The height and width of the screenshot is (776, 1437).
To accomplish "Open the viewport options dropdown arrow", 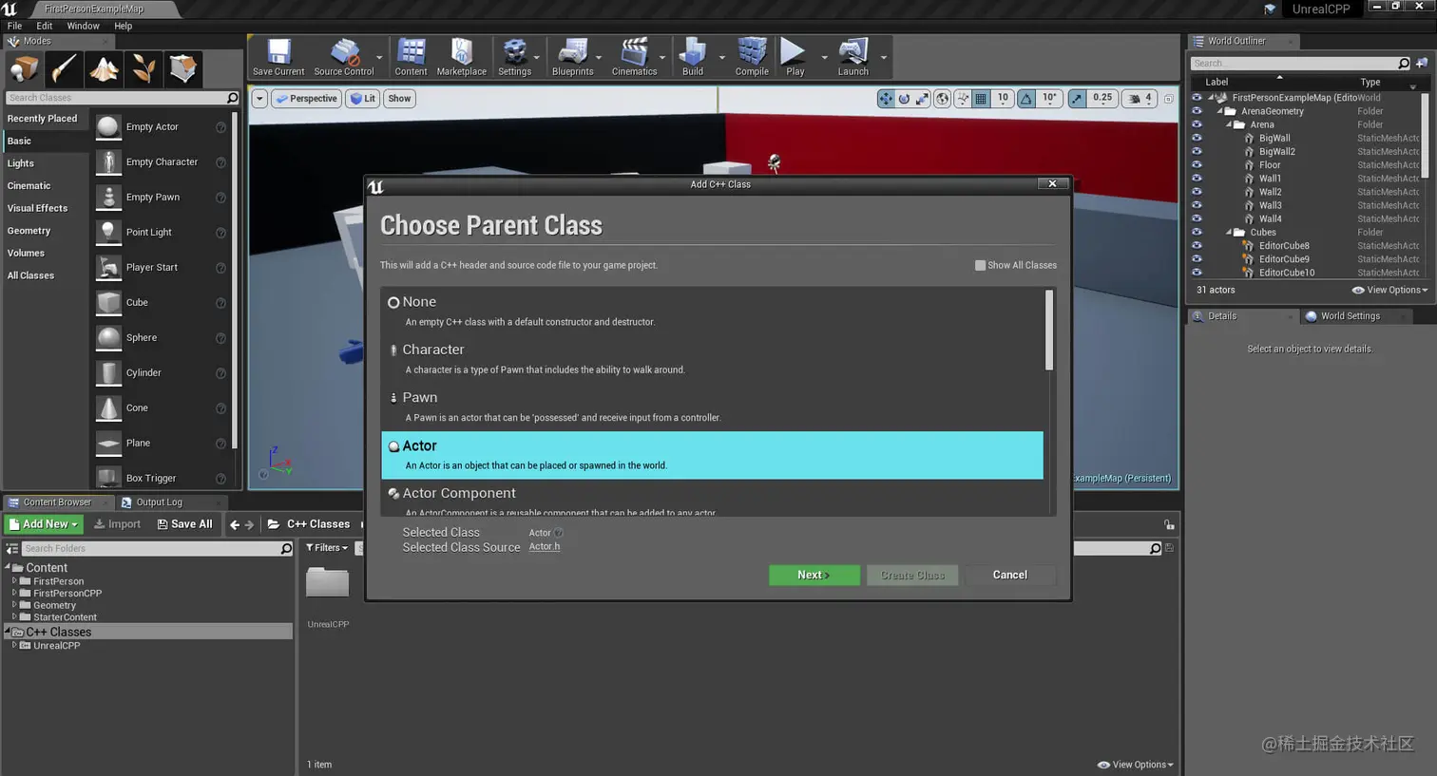I will (x=259, y=99).
